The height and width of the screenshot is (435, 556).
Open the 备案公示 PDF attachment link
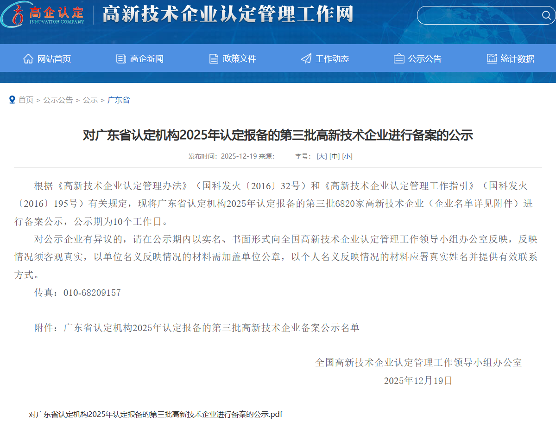(155, 414)
